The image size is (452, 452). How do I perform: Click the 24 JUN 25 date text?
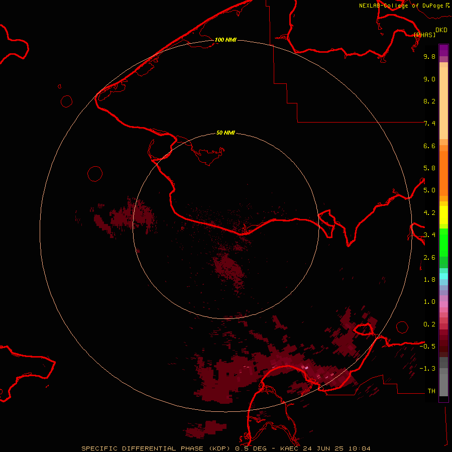tap(324, 448)
